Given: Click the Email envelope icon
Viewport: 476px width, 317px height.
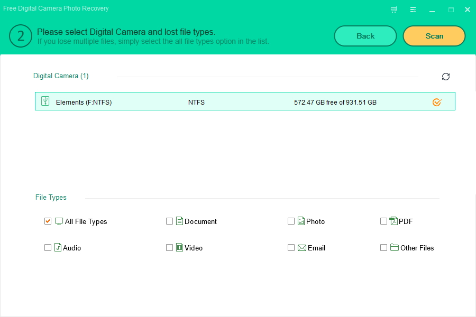Looking at the screenshot, I should (302, 248).
